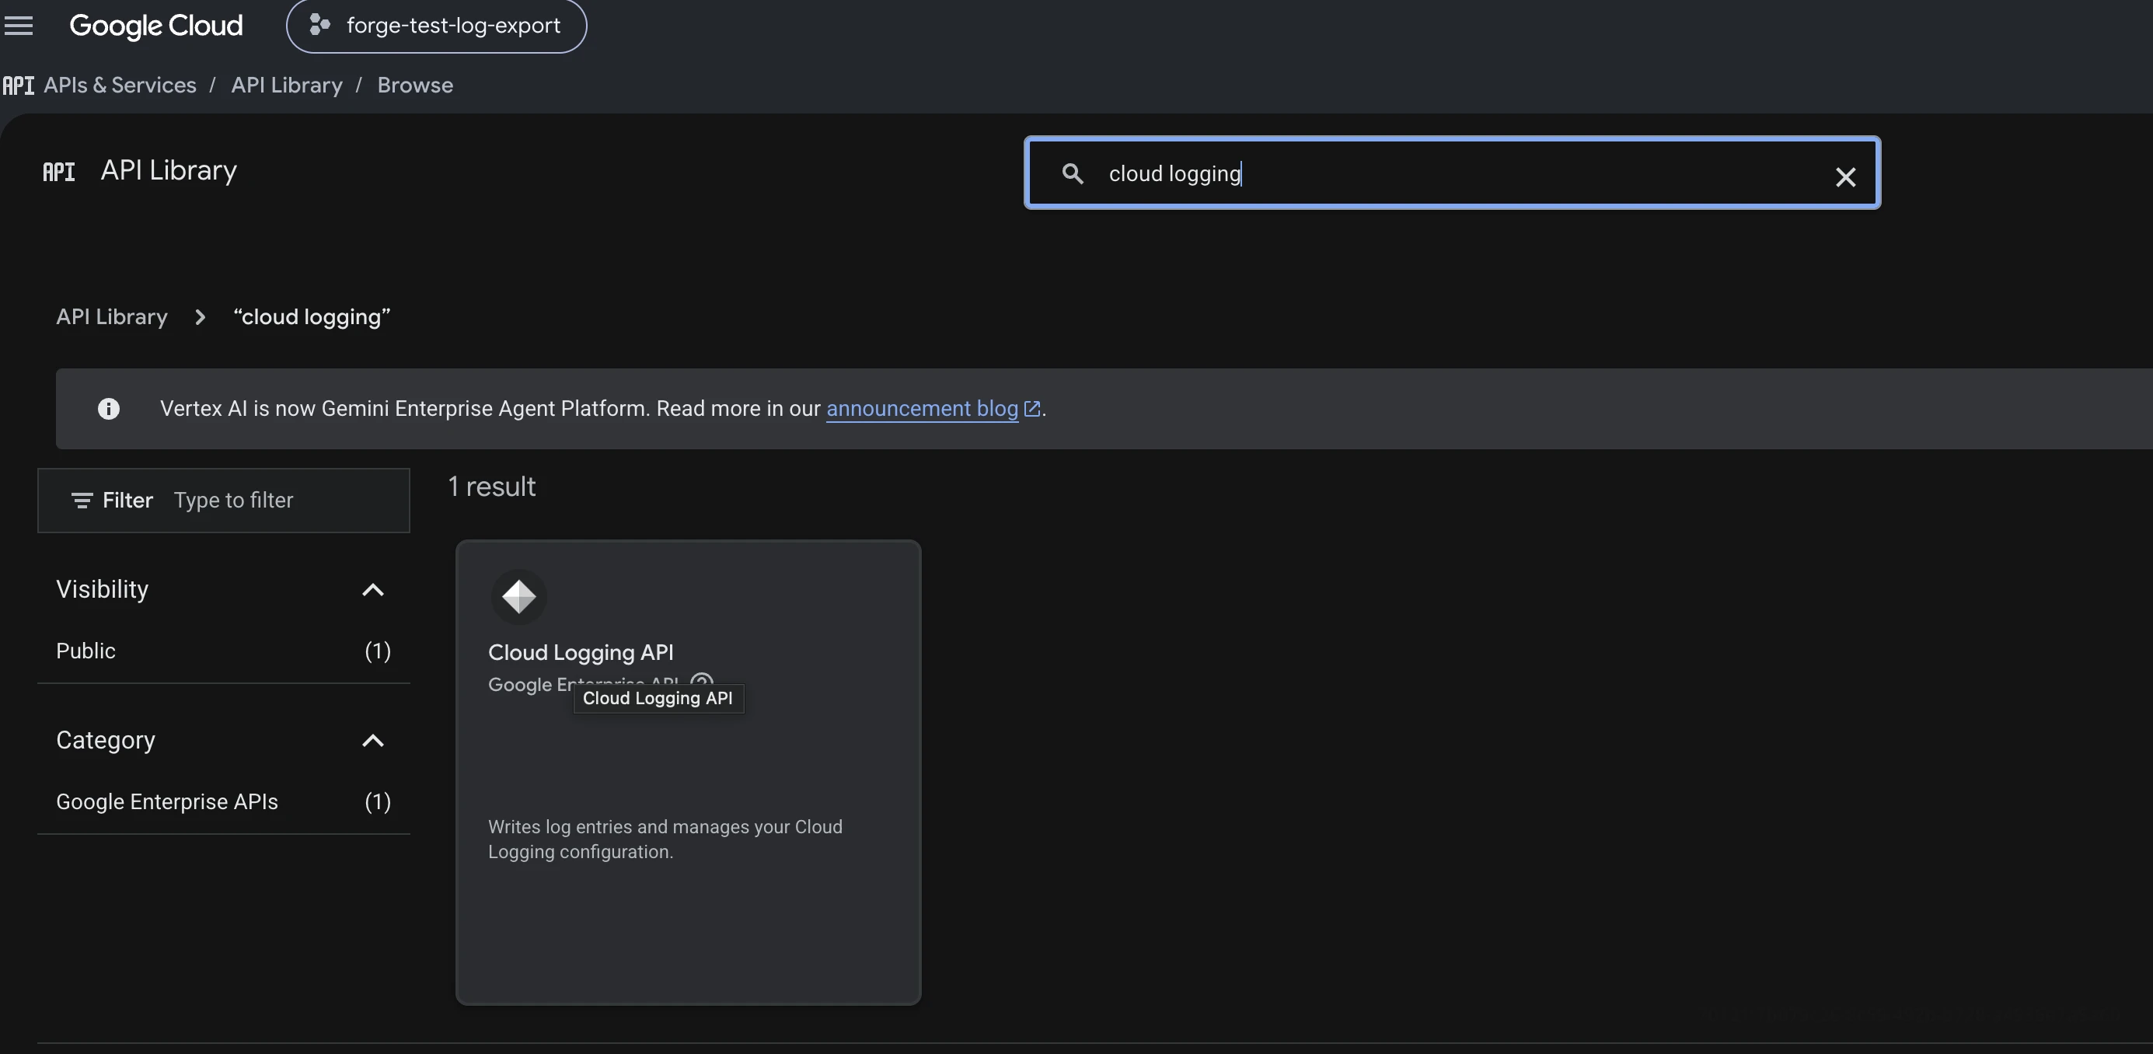Clear the search with the X icon
The height and width of the screenshot is (1054, 2153).
pos(1845,177)
